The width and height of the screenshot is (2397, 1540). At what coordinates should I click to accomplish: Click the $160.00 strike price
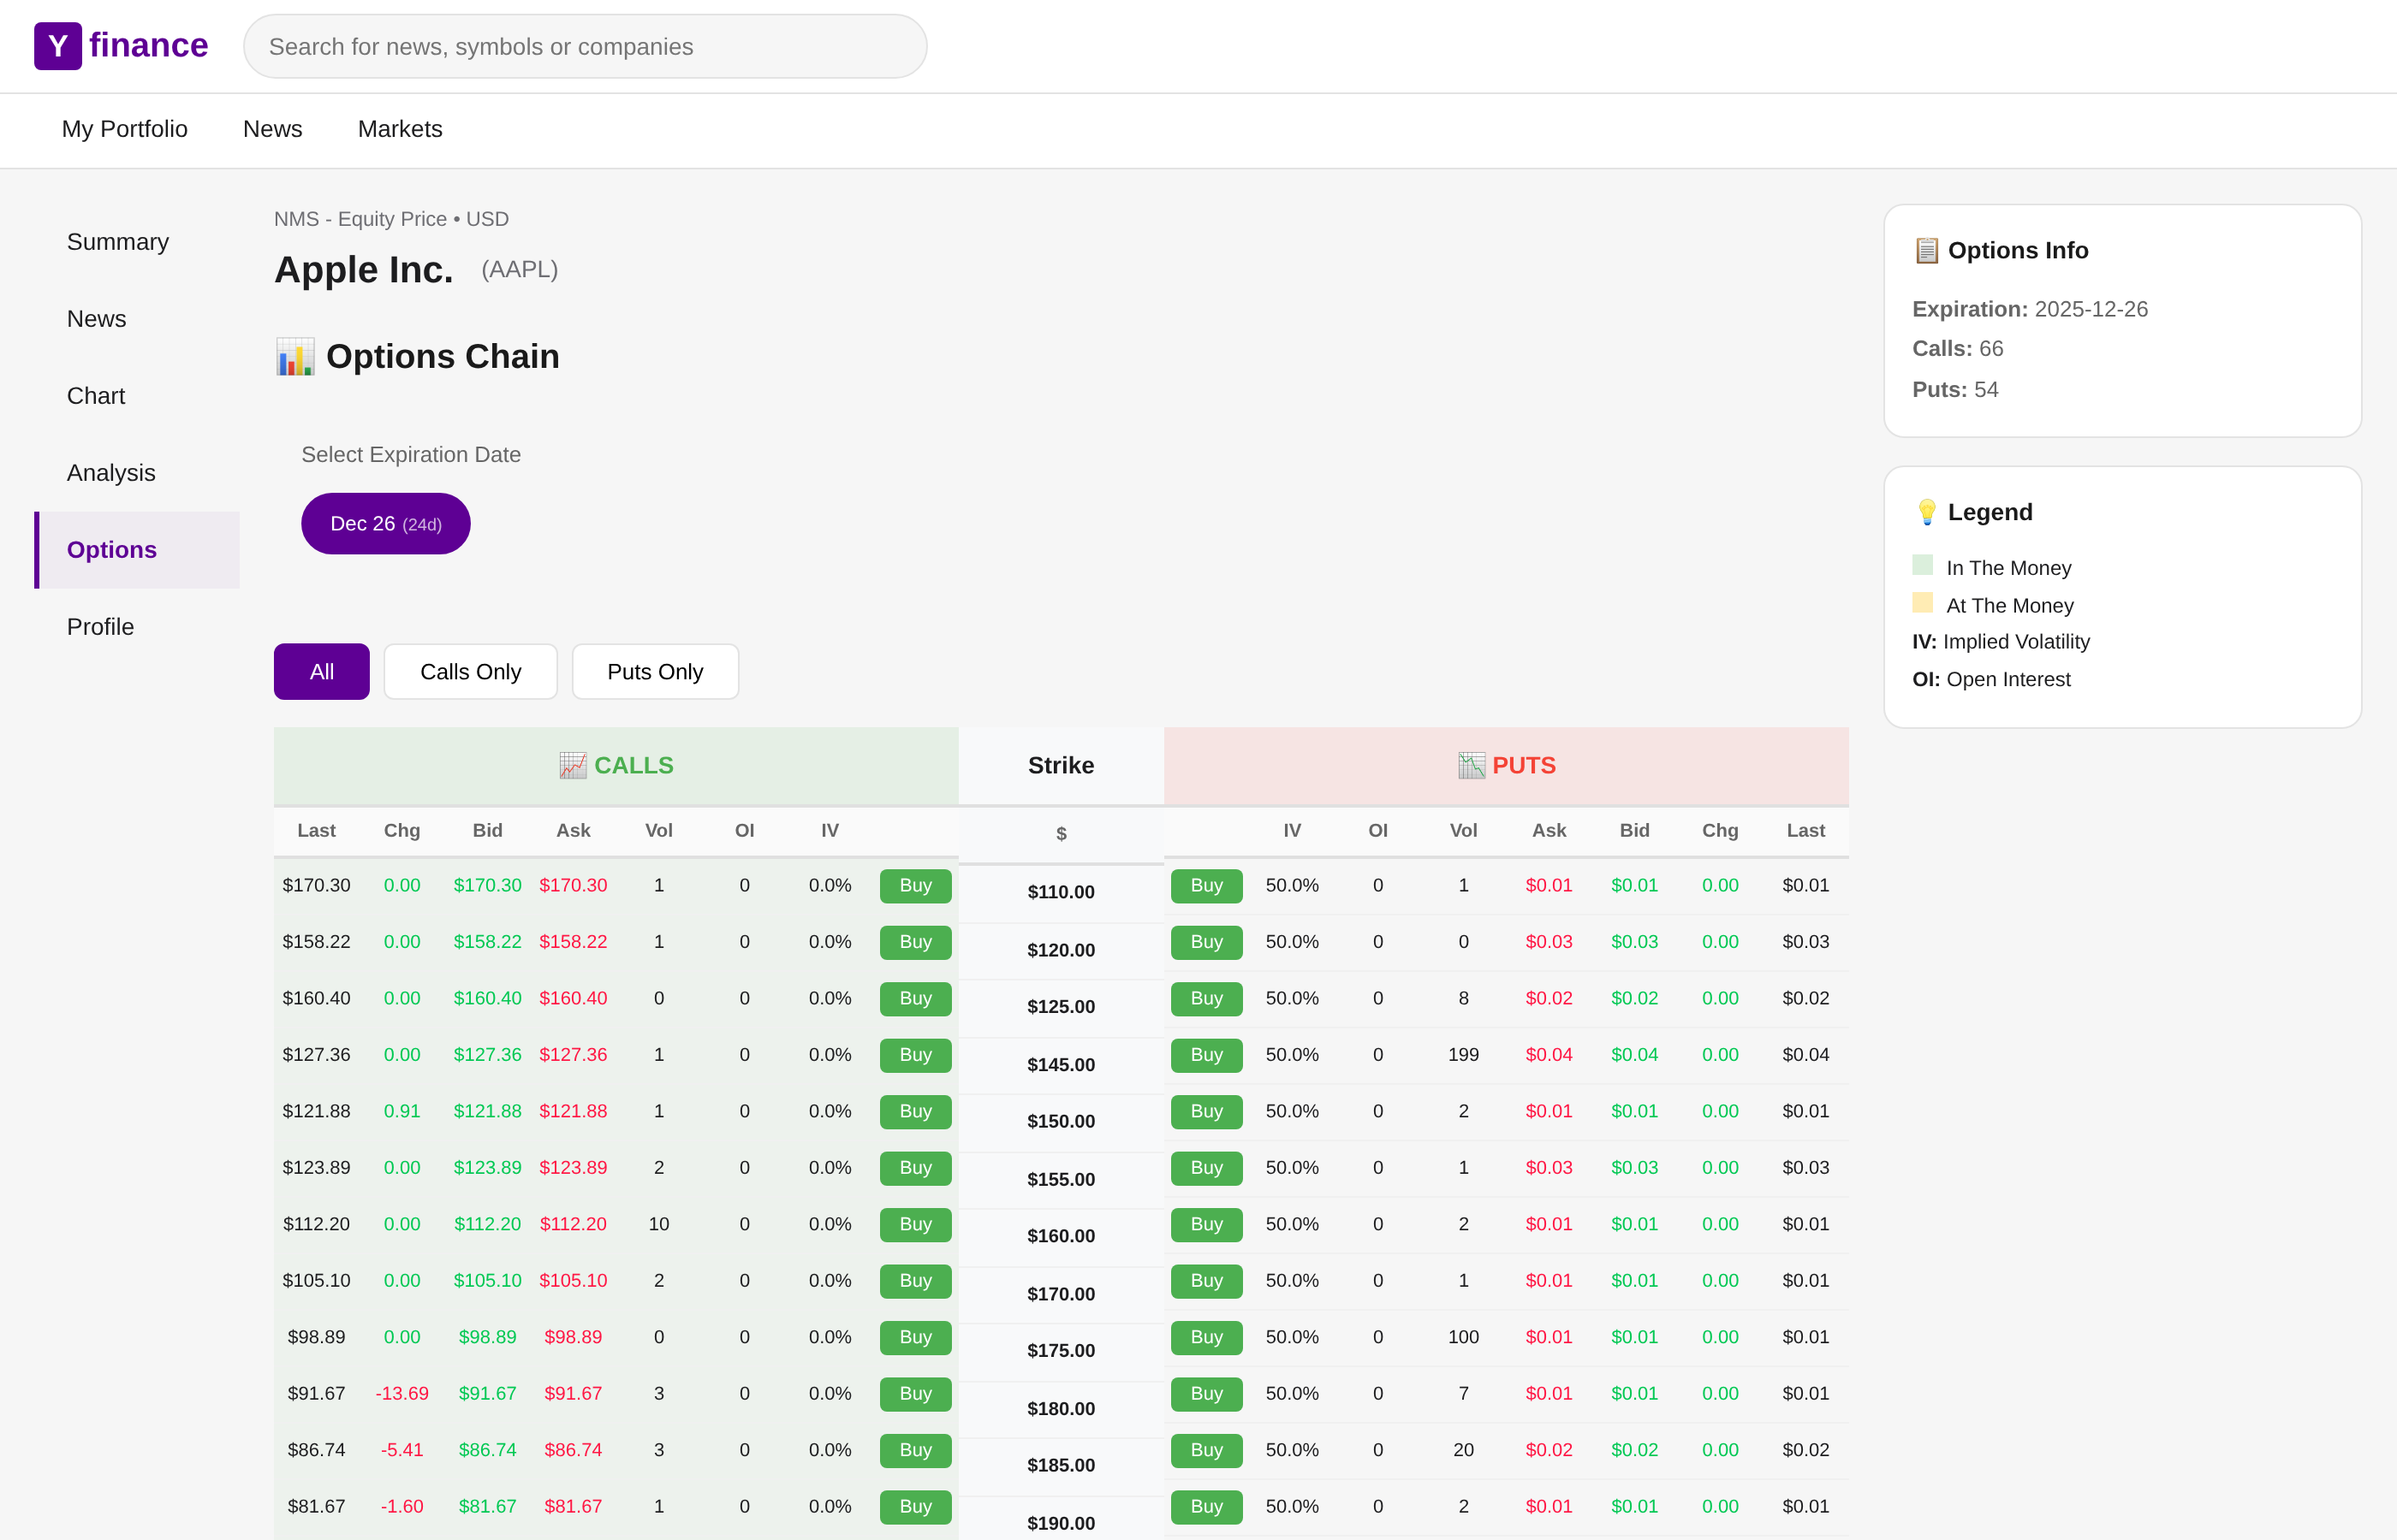pos(1061,1236)
